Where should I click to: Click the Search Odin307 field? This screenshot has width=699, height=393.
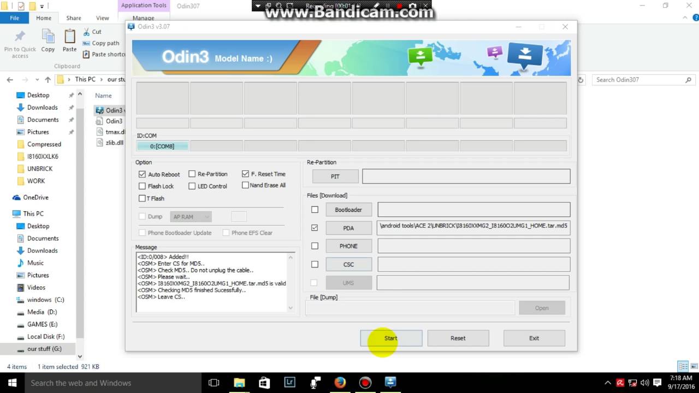point(643,80)
